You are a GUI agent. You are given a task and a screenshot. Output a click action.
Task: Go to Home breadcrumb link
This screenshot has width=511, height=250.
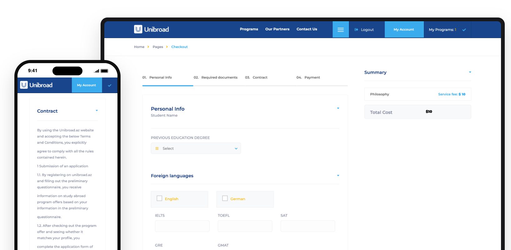(139, 47)
